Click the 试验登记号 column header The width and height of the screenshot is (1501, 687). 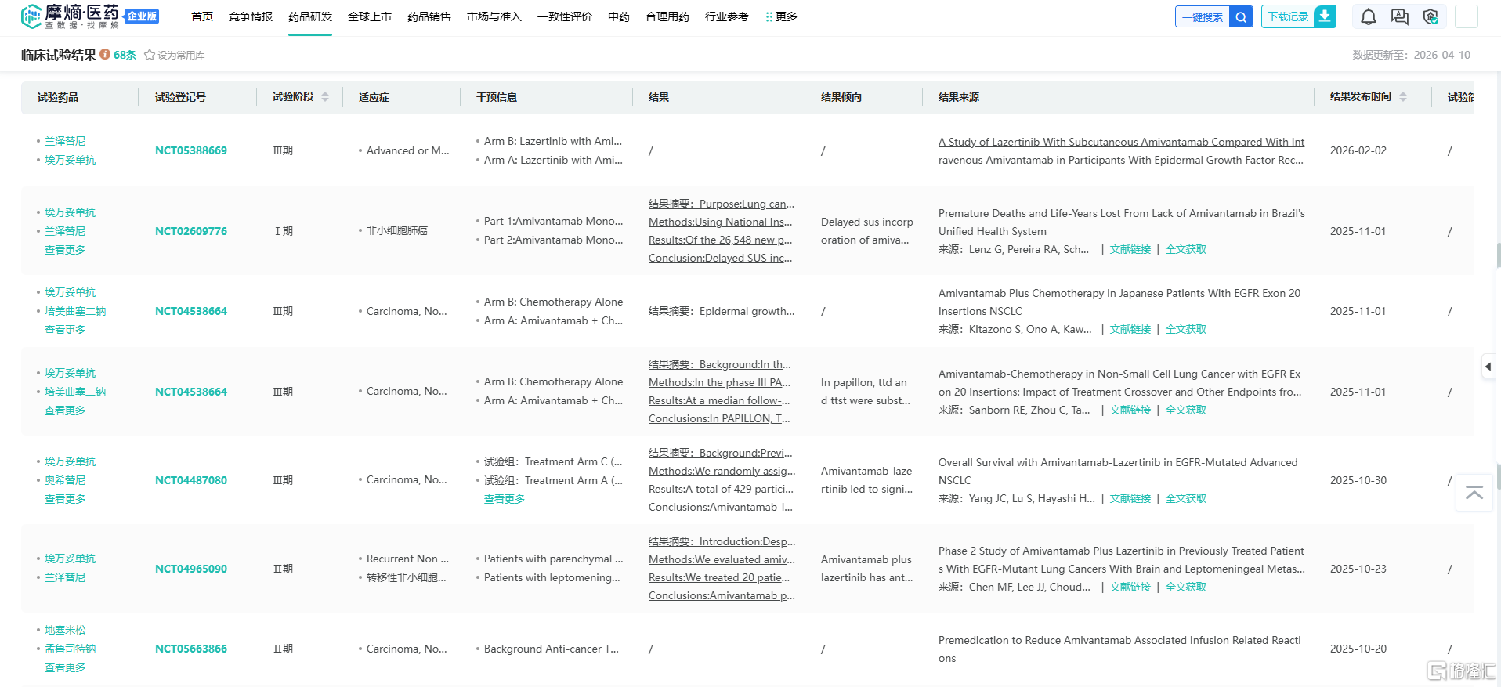click(x=180, y=97)
